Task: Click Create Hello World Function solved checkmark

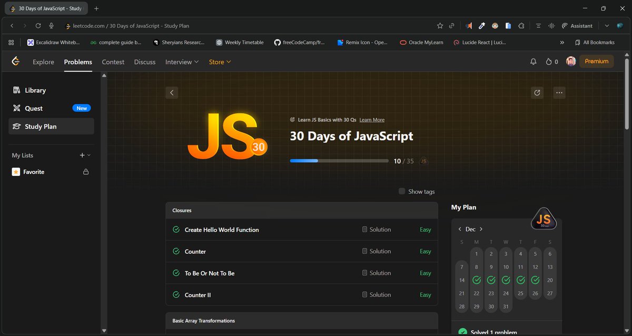Action: click(176, 230)
